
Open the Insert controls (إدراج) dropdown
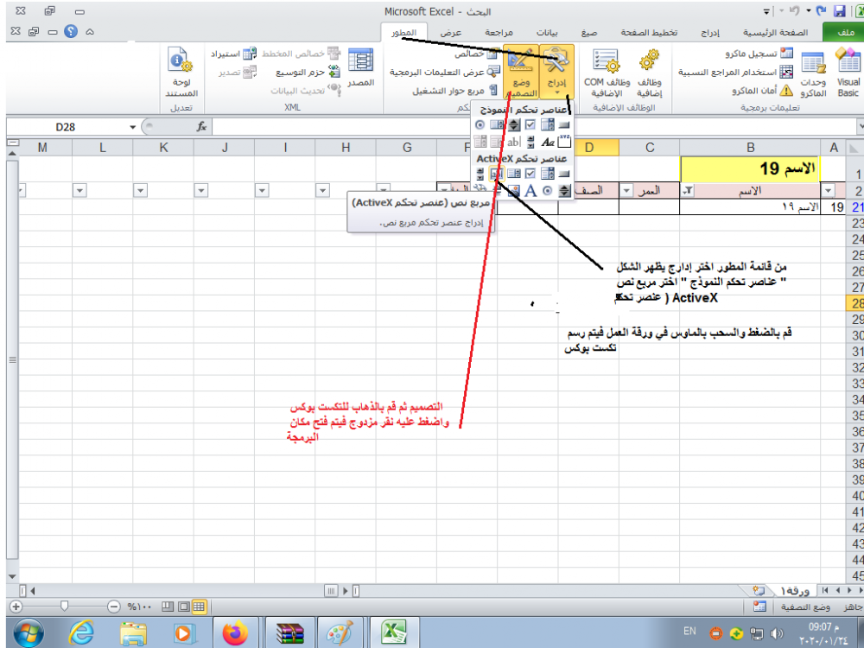tap(556, 73)
